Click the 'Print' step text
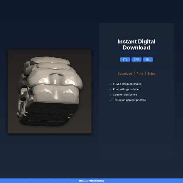Viewport: 183px width, 183px height. [x=140, y=74]
